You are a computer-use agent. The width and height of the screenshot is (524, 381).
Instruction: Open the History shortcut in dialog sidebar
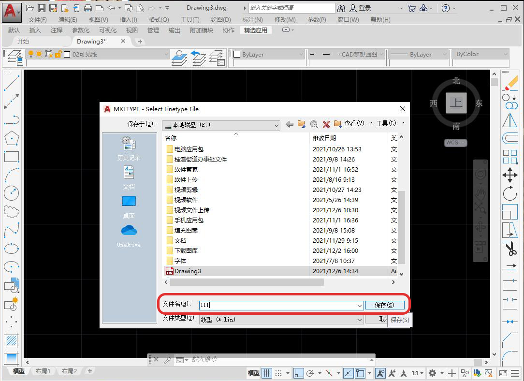pyautogui.click(x=129, y=148)
